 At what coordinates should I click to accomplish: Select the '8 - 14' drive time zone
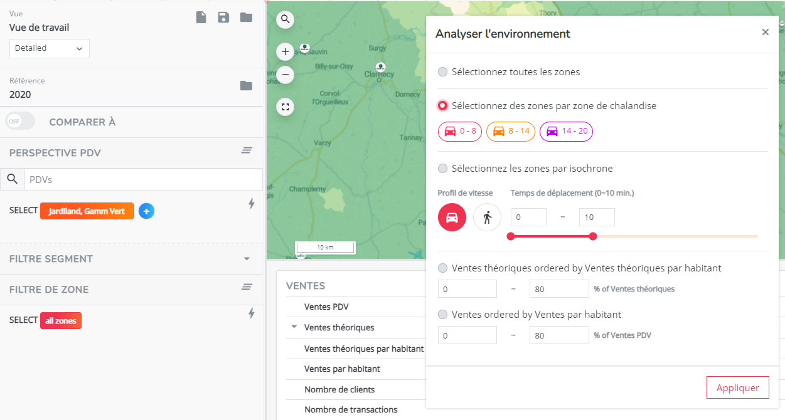coord(512,131)
